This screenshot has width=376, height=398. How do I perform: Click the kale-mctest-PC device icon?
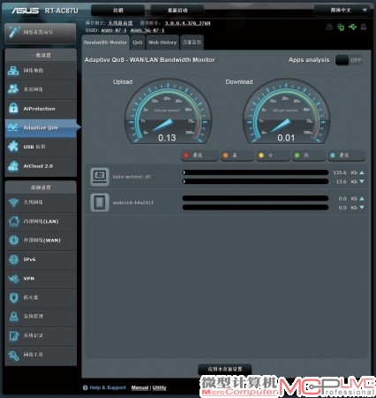100,177
